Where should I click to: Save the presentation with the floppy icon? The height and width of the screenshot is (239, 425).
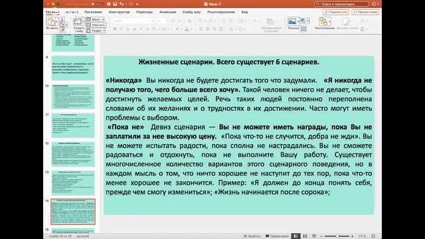[x=115, y=4]
